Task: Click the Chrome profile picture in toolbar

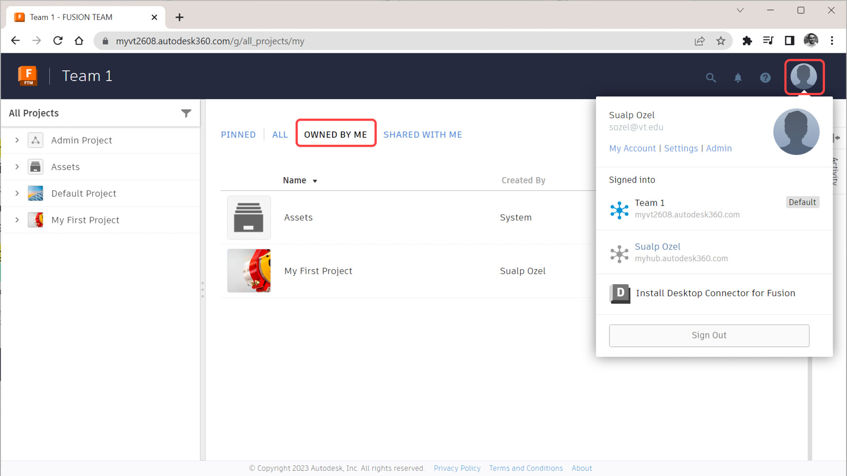Action: 811,41
